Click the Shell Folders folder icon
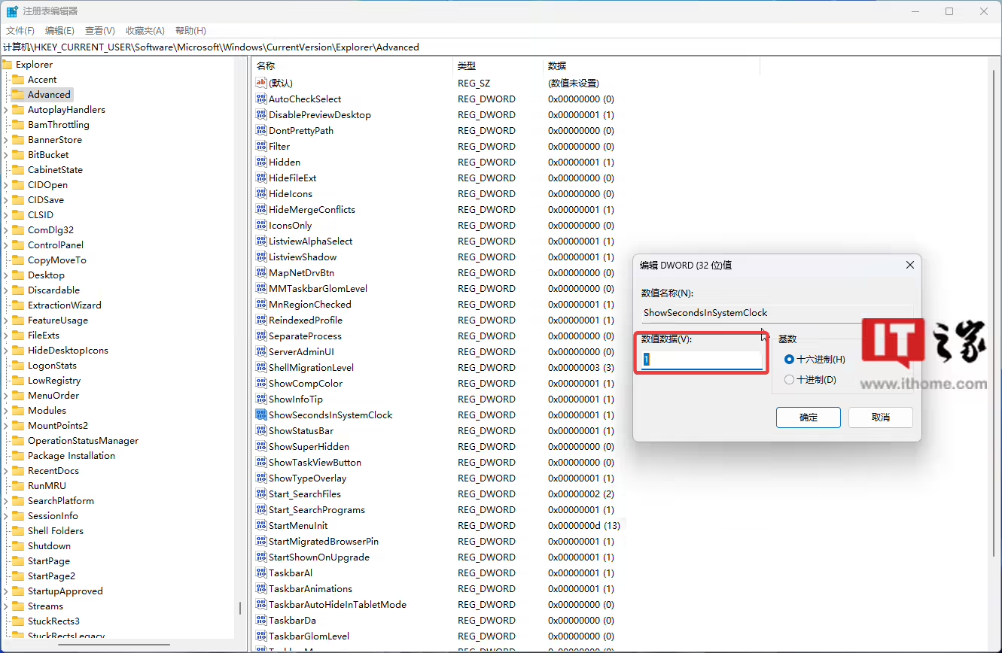 coord(18,531)
